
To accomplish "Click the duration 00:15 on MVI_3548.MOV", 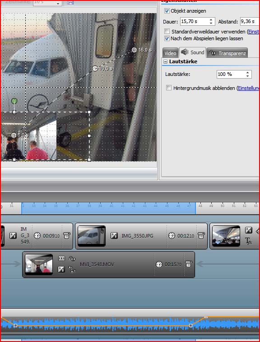I will (x=173, y=264).
